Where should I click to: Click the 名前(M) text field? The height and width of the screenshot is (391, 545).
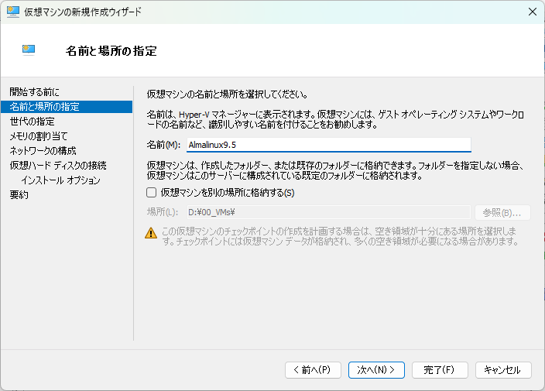327,145
